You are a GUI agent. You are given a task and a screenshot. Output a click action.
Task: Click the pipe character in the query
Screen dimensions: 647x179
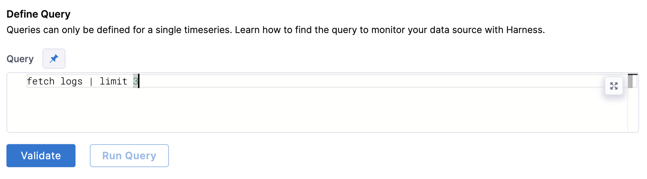click(91, 82)
